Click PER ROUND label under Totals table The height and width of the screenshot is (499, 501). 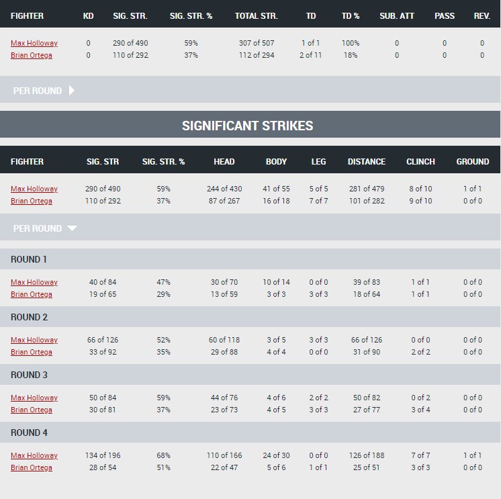[x=38, y=91]
